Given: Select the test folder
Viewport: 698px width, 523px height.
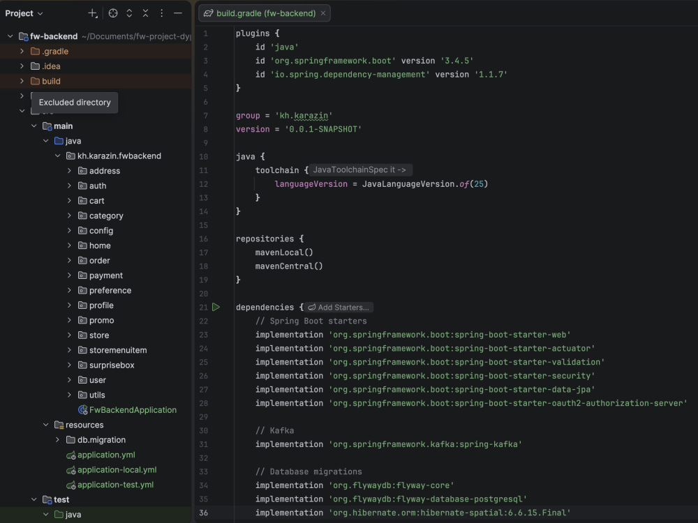Looking at the screenshot, I should [61, 499].
